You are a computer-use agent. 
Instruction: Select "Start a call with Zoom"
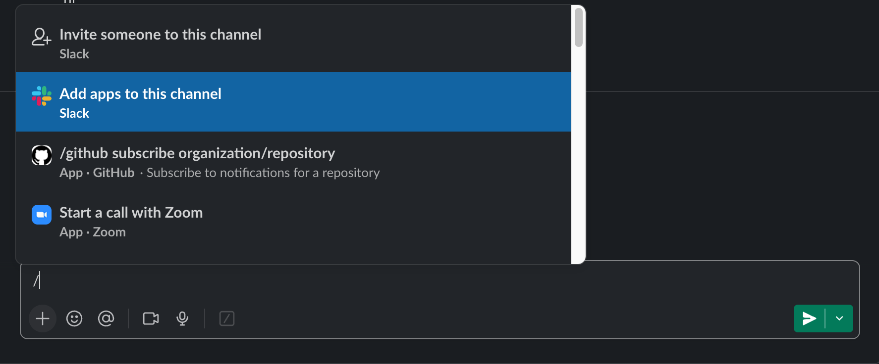131,213
